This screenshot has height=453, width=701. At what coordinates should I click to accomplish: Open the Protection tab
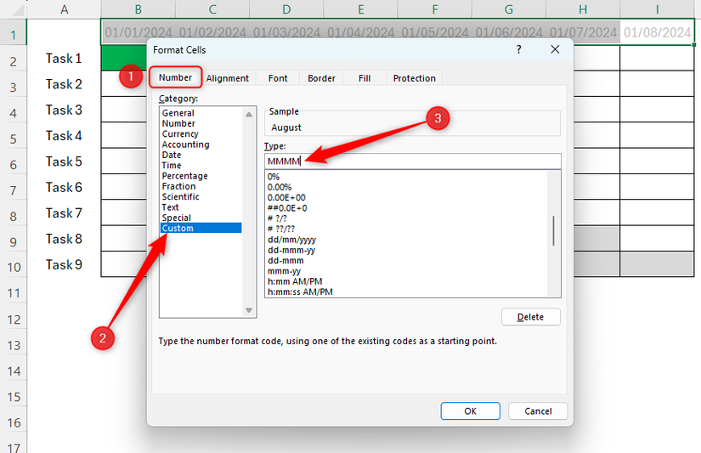(414, 78)
